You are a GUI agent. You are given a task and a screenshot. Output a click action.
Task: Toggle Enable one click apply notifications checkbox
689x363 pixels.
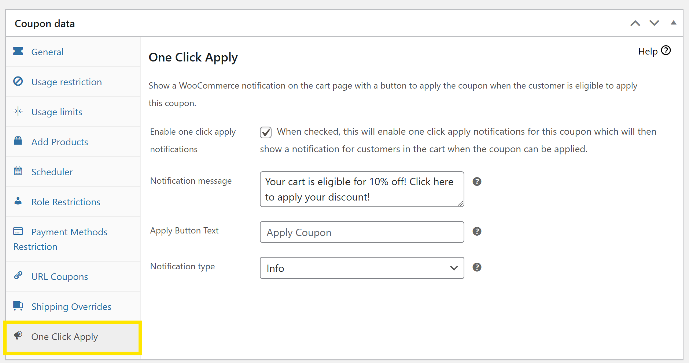[x=266, y=132]
